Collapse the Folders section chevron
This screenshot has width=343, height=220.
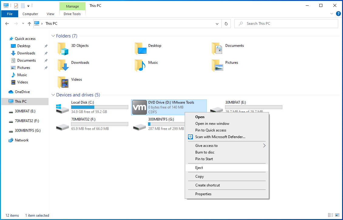pyautogui.click(x=53, y=36)
